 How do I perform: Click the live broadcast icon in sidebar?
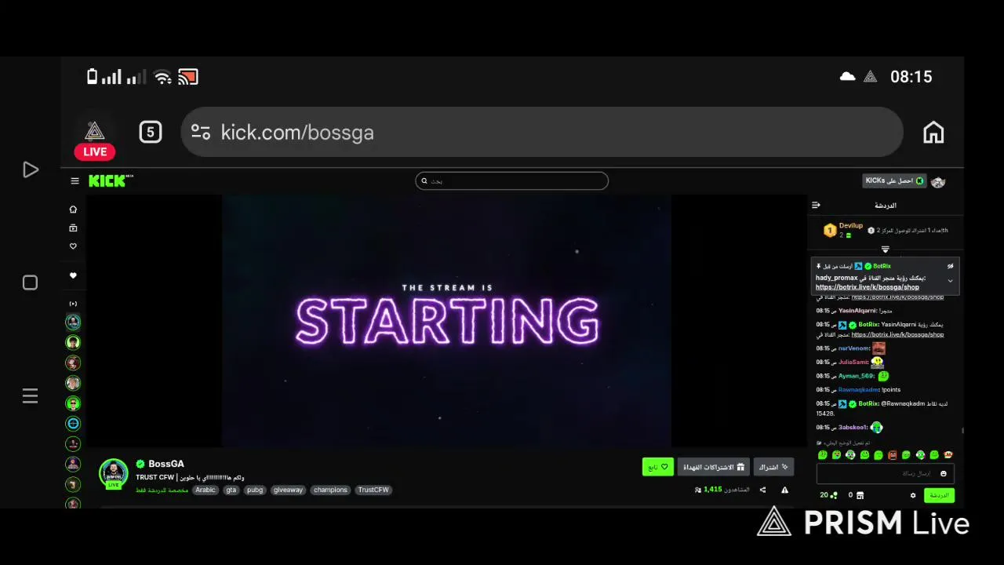point(73,304)
